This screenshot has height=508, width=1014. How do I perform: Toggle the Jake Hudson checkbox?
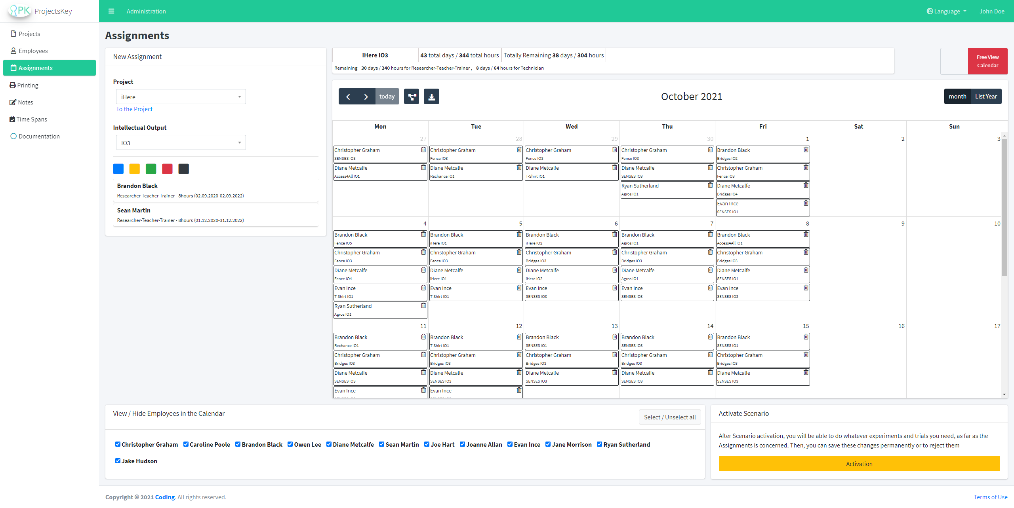coord(118,461)
